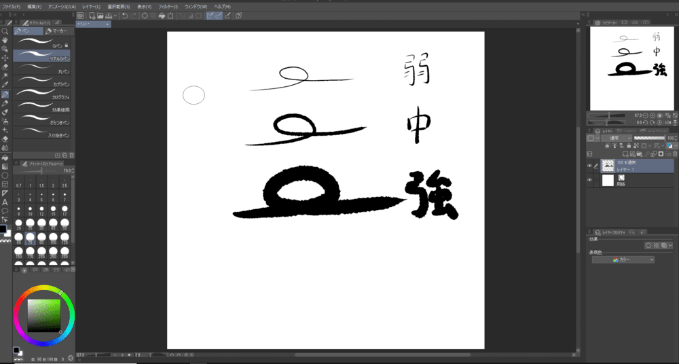Open the フィルター(I) menu
Screen dimensions: 679x364
coord(168,7)
